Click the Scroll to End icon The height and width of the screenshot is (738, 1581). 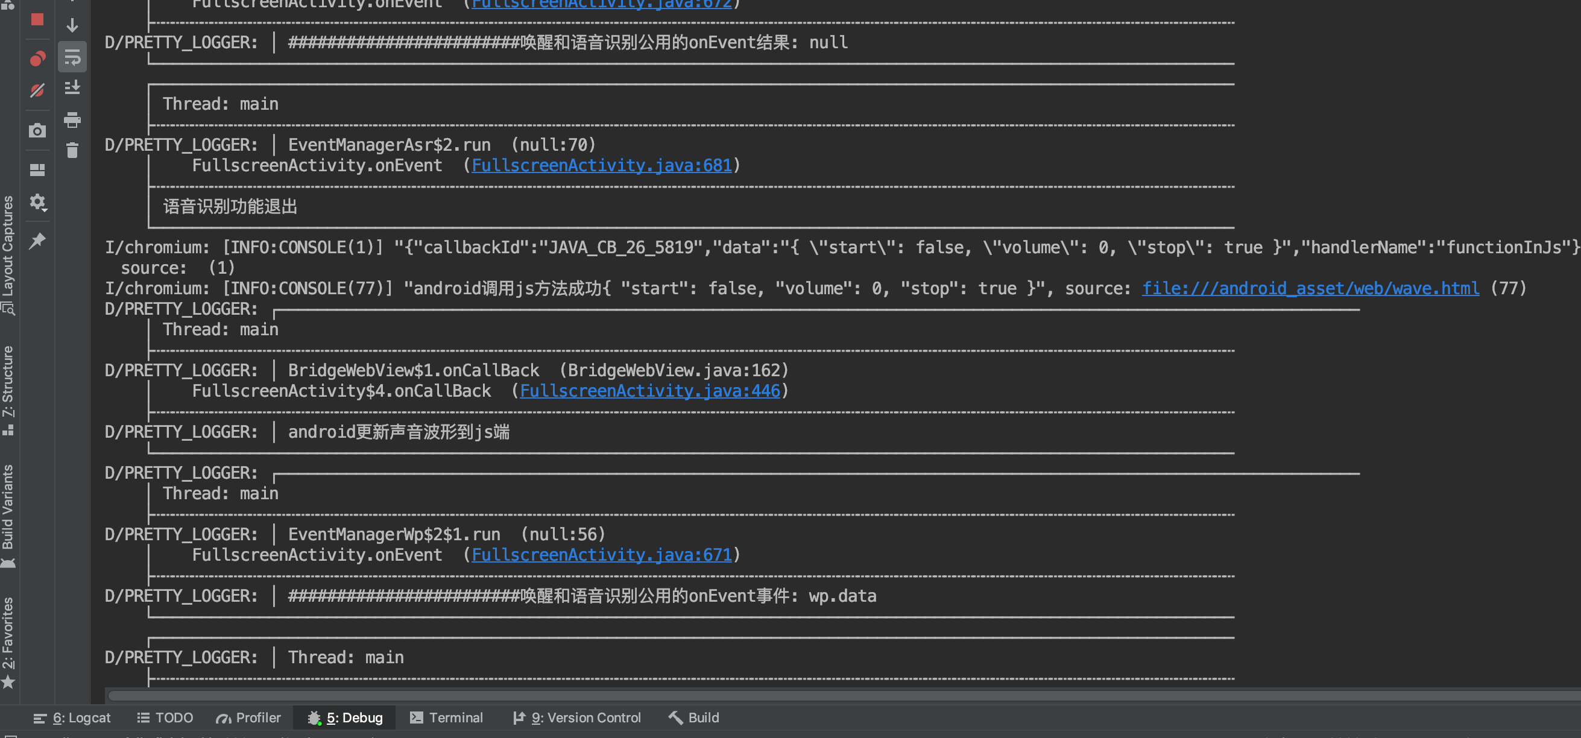[x=72, y=87]
